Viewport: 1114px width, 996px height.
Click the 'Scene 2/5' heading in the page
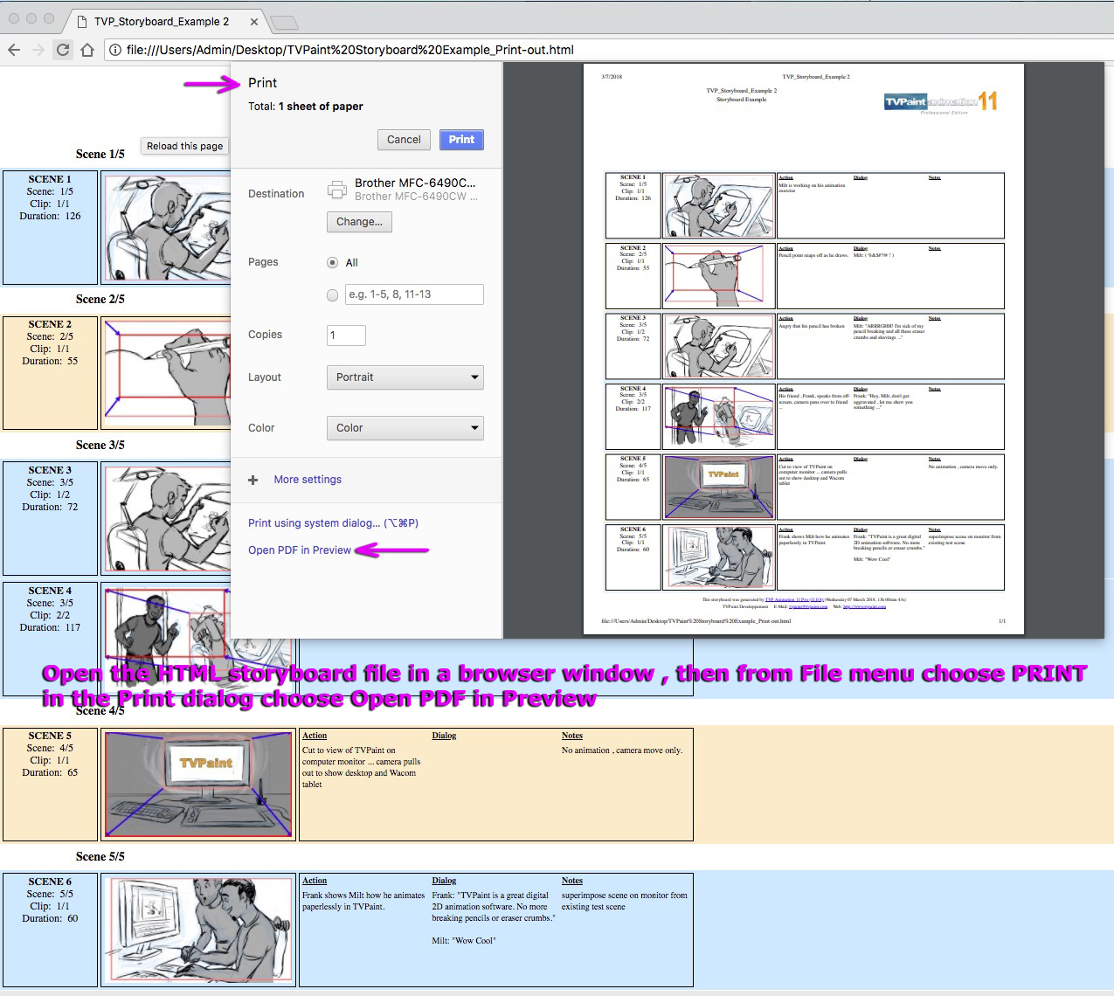(100, 300)
